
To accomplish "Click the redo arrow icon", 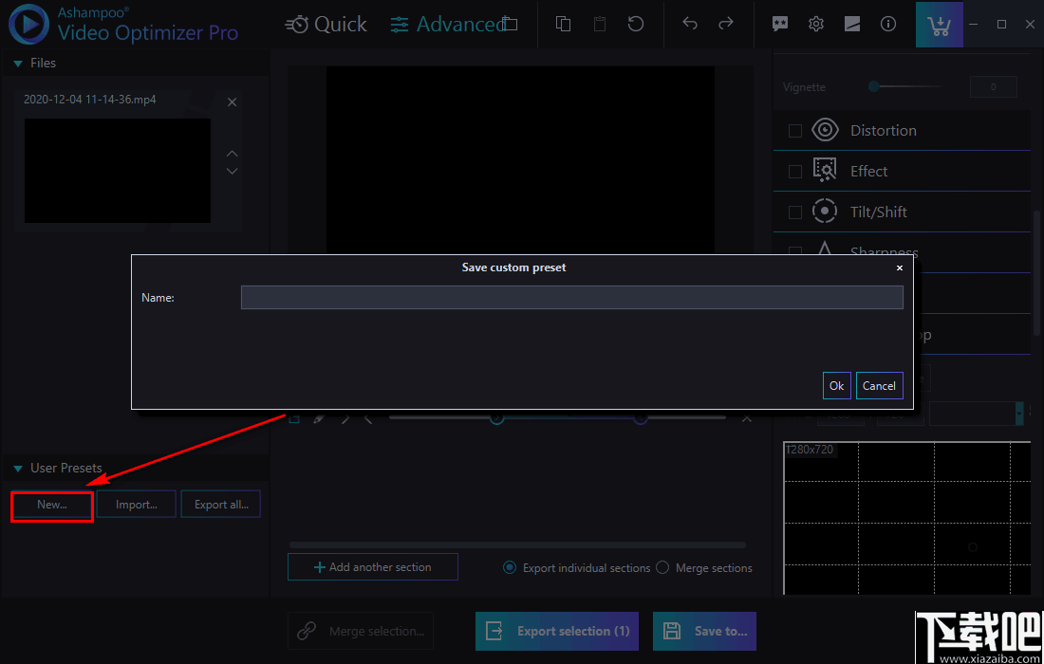I will click(726, 24).
